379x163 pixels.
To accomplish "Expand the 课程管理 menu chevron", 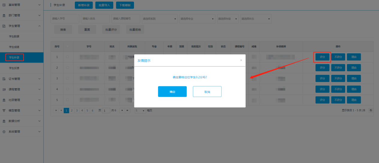I will click(39, 89).
